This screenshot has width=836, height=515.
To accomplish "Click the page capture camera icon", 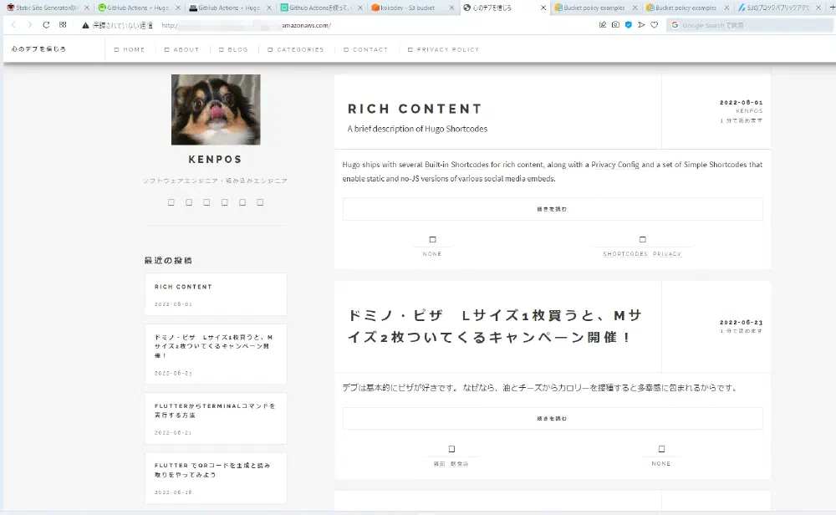I will [x=615, y=25].
